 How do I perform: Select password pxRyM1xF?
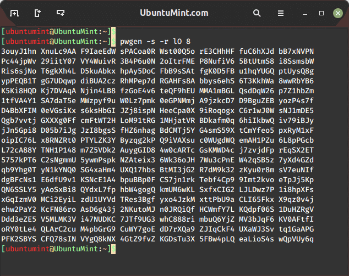[x=296, y=131]
